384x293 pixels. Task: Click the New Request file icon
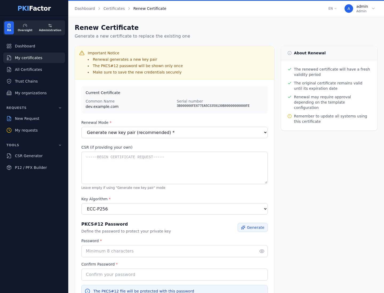tap(9, 119)
